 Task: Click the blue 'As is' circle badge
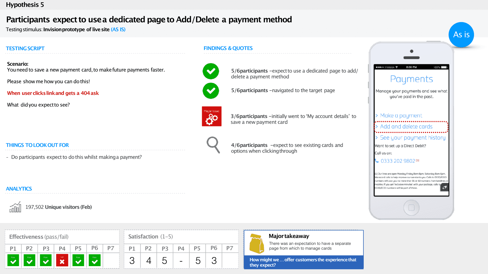(x=461, y=35)
